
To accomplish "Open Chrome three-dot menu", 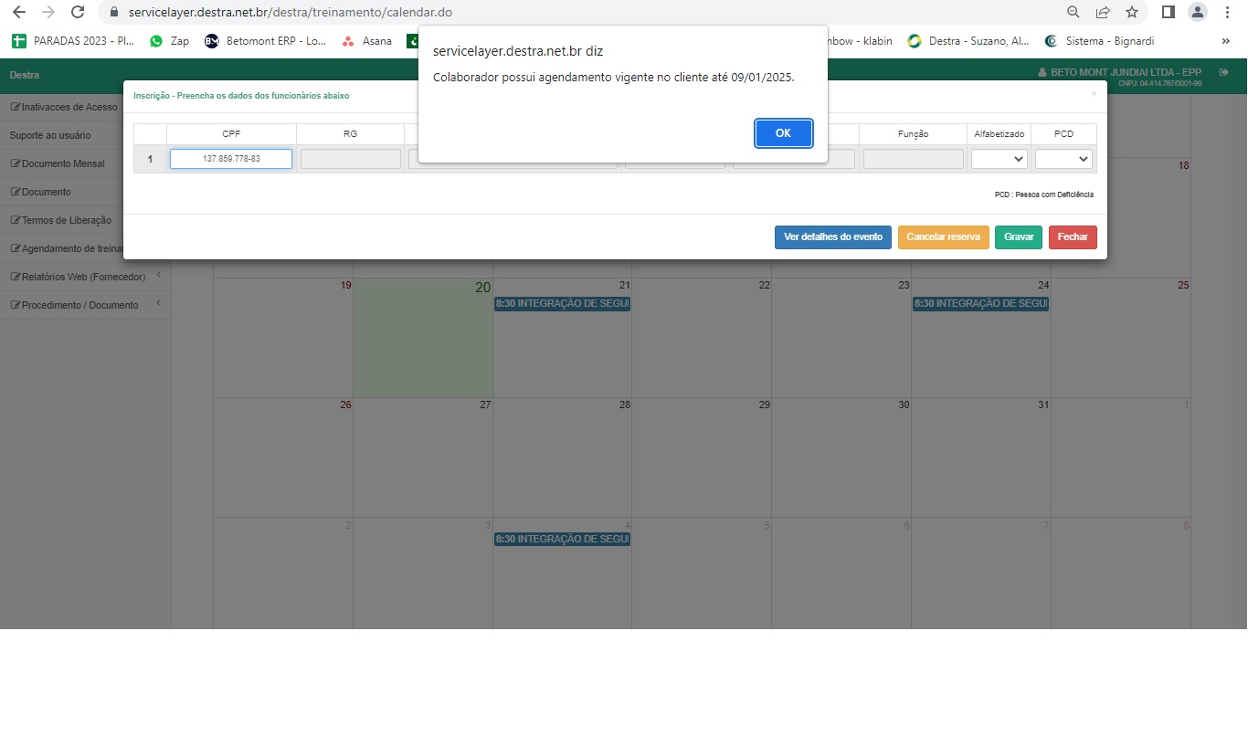I will point(1227,13).
